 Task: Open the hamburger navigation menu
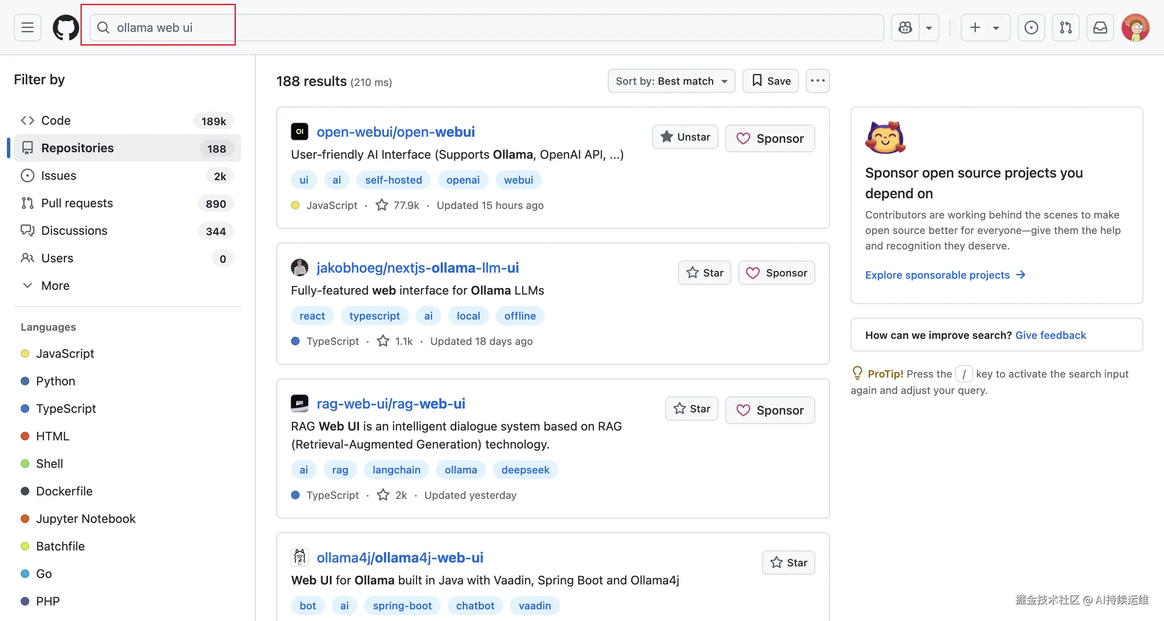coord(27,28)
